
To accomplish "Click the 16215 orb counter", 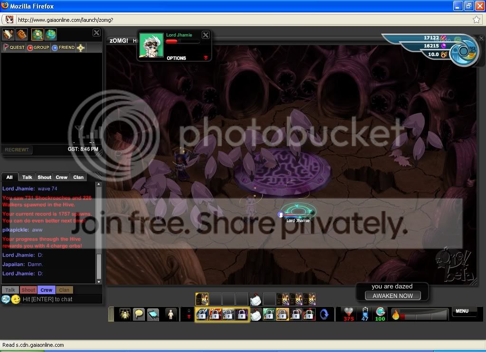I will click(431, 46).
